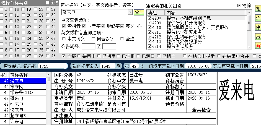The width and height of the screenshot is (261, 125).
Task: Click the trademark name input 常来电
Action: pyautogui.click(x=95, y=12)
